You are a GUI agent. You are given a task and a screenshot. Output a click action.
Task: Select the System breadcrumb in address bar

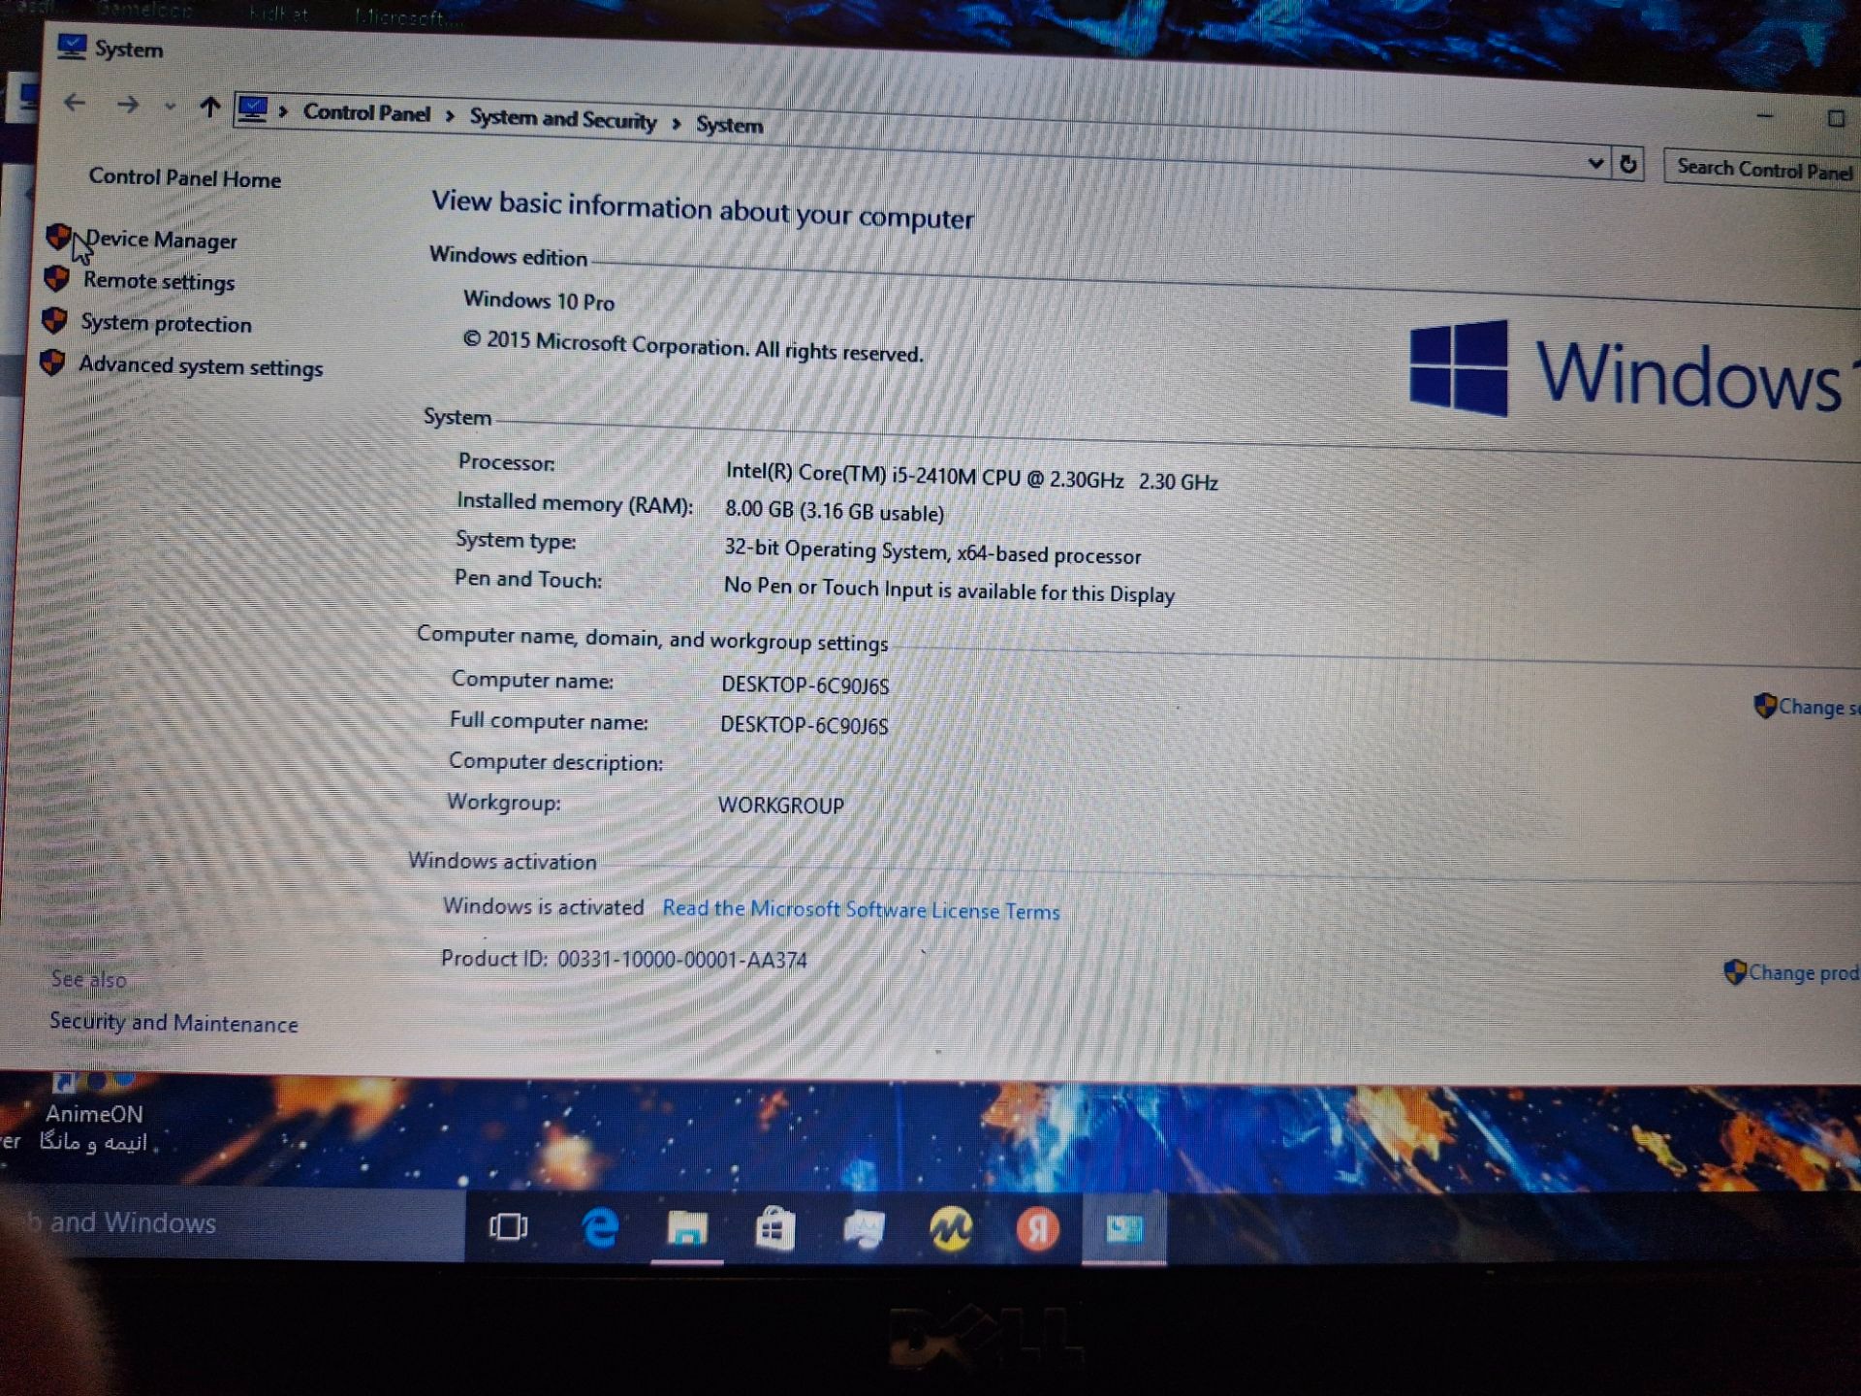click(x=729, y=125)
